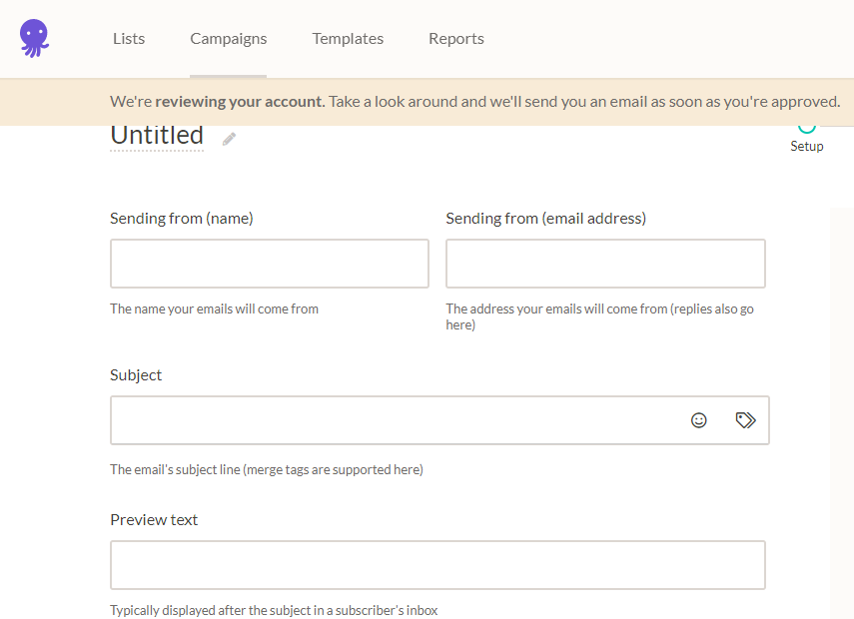Click 'The name your emails will come from' hint
The height and width of the screenshot is (619, 854).
214,309
